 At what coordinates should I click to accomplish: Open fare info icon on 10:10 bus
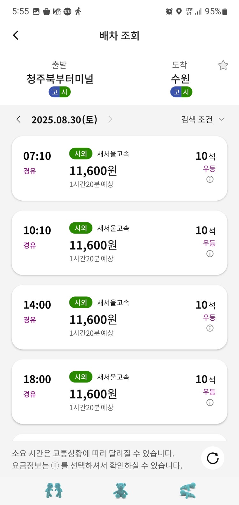(x=210, y=254)
